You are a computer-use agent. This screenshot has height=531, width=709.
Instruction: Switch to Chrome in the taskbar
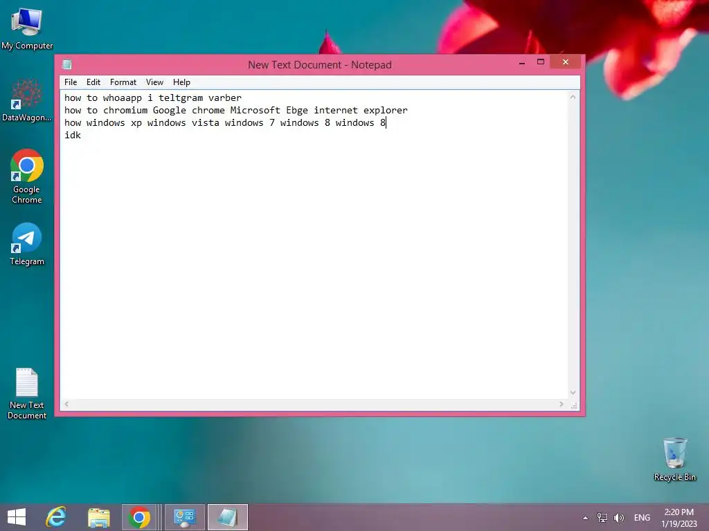pos(139,517)
